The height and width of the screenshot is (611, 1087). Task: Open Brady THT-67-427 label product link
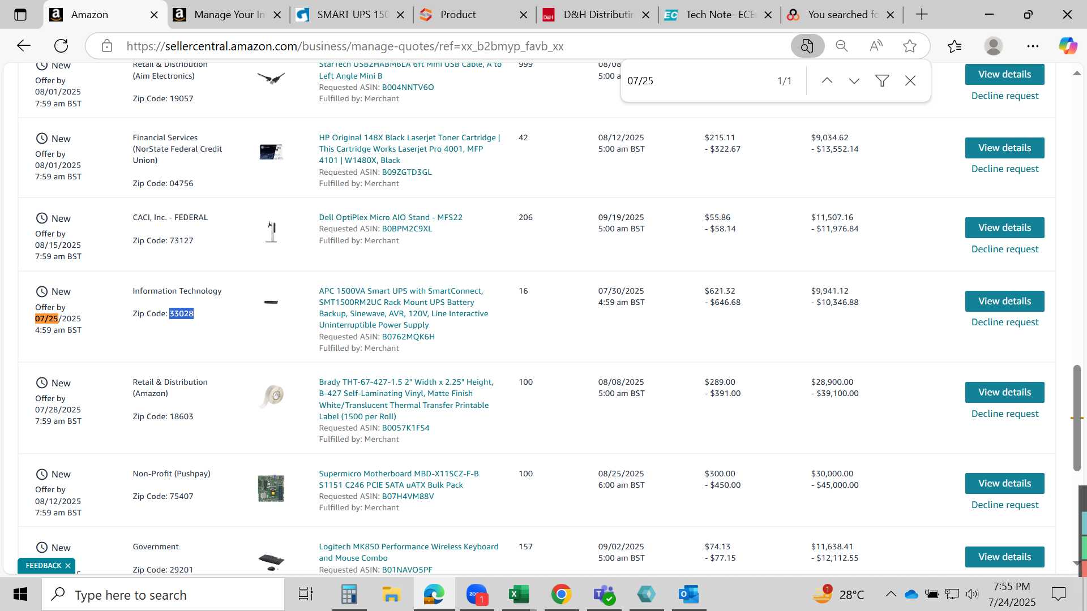[406, 399]
